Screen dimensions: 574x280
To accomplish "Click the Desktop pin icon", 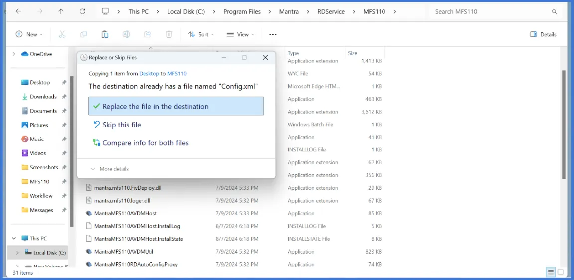I will [64, 83].
